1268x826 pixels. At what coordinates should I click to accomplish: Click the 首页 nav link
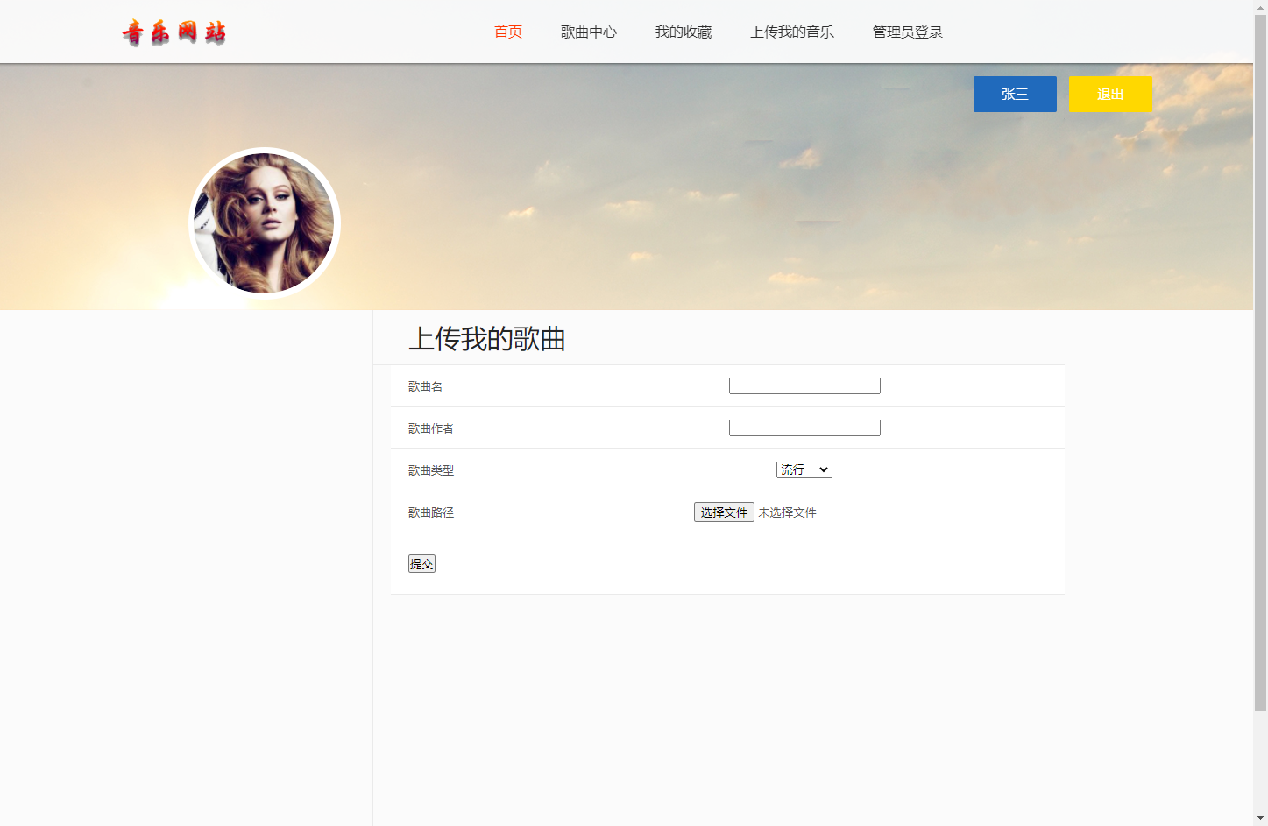coord(507,32)
